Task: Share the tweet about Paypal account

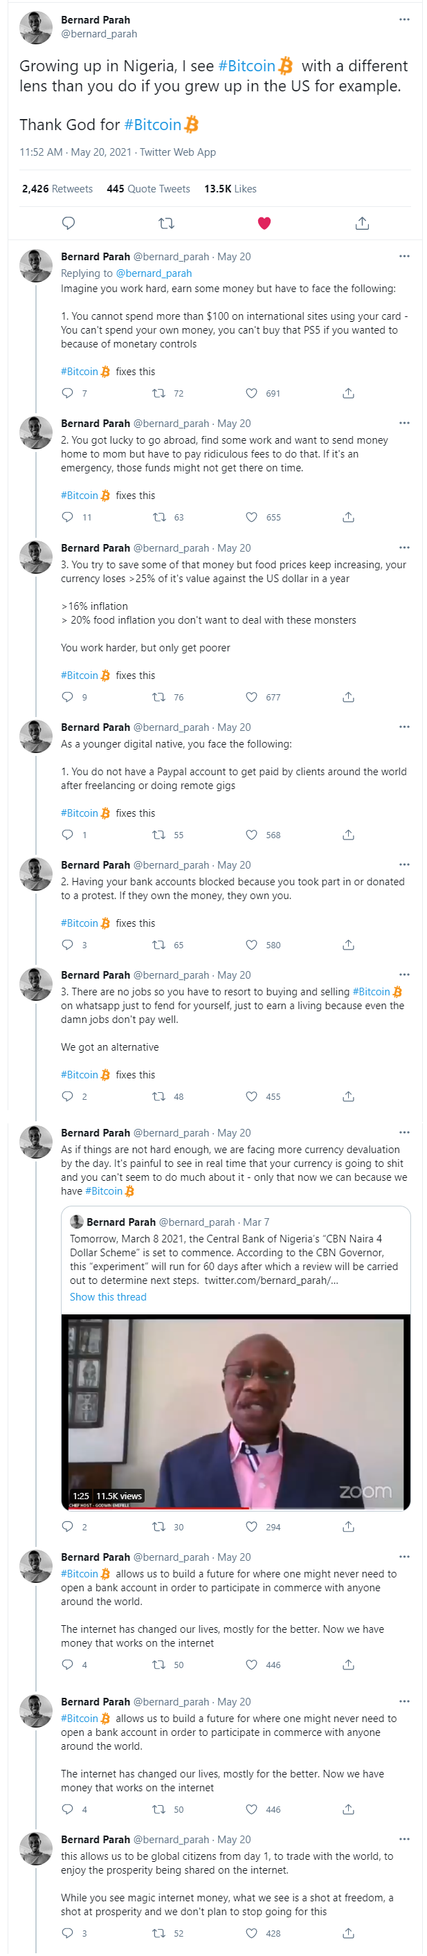Action: point(348,835)
